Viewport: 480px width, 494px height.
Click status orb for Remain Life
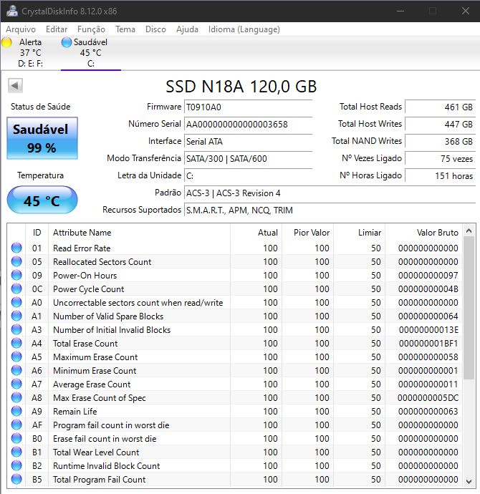pos(16,411)
